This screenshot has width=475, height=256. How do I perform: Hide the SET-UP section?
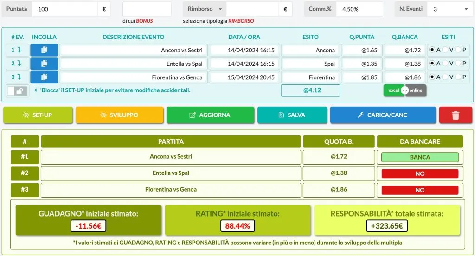pyautogui.click(x=38, y=115)
